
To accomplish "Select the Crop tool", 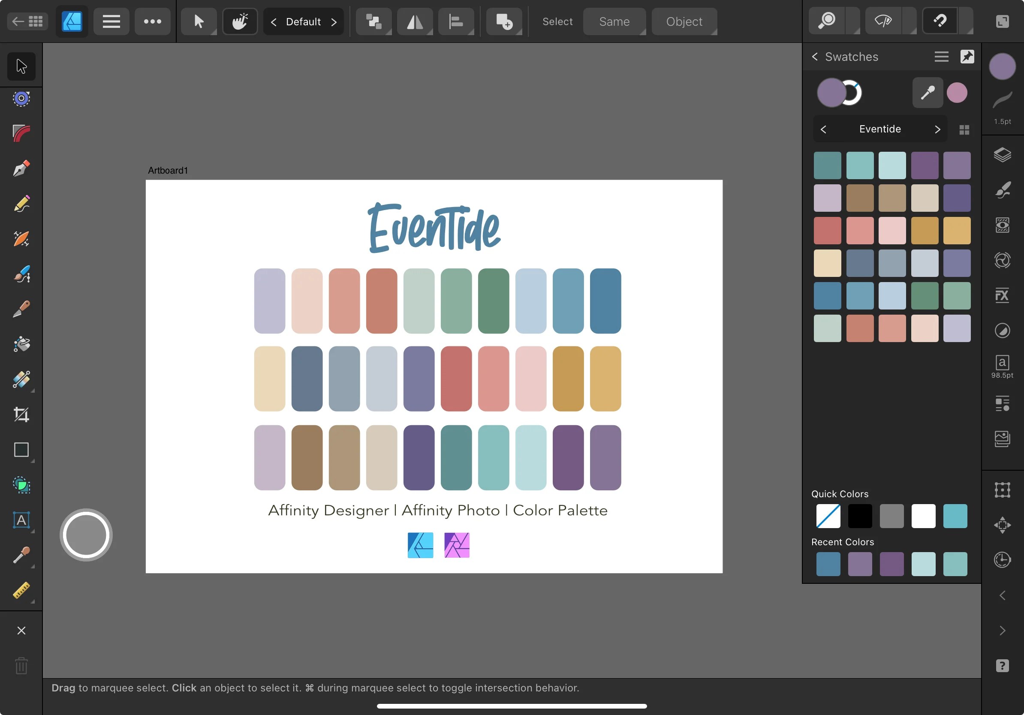I will point(21,415).
